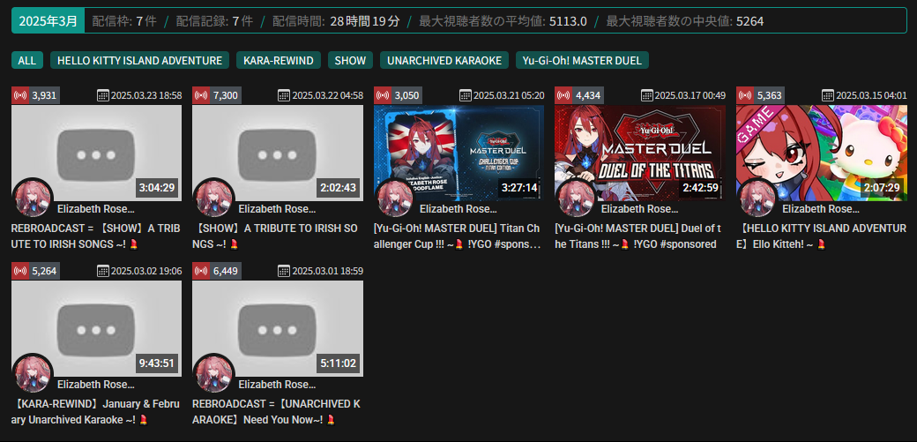Viewport: 917px width, 442px height.
Task: Click the average peak viewers 5113.0 stat
Action: pos(503,22)
